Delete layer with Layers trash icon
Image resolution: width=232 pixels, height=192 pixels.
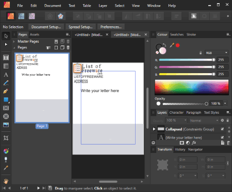(228, 143)
